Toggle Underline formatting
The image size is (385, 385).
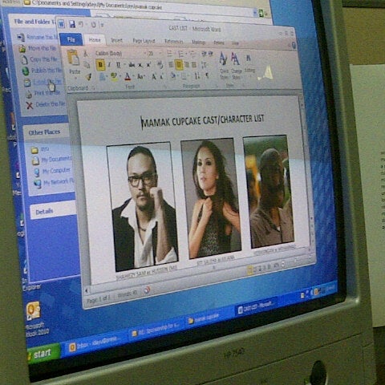pos(119,65)
